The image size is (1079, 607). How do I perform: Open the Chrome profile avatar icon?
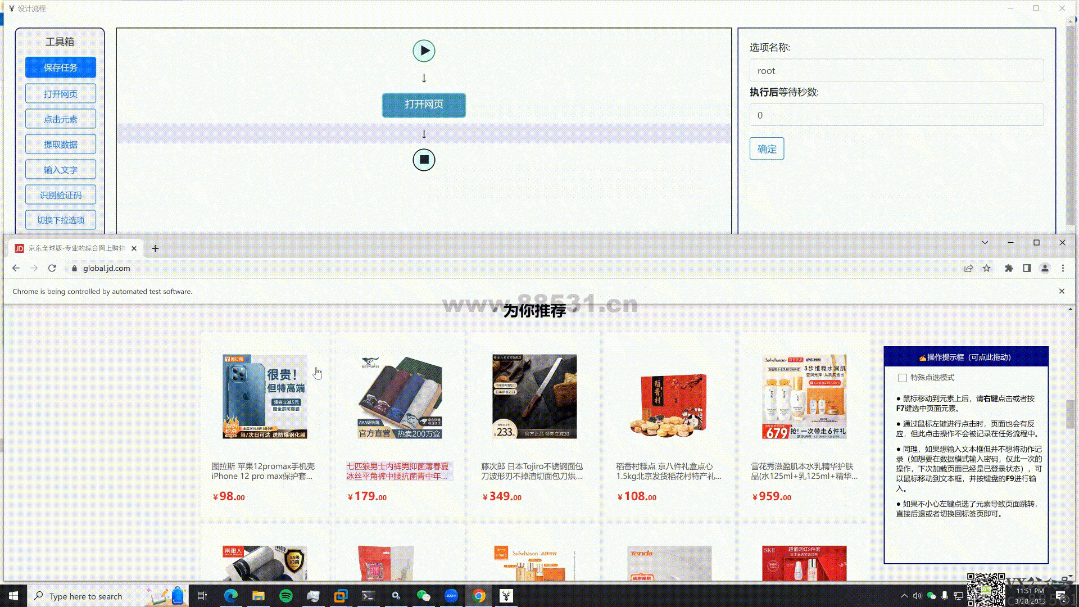[1045, 268]
